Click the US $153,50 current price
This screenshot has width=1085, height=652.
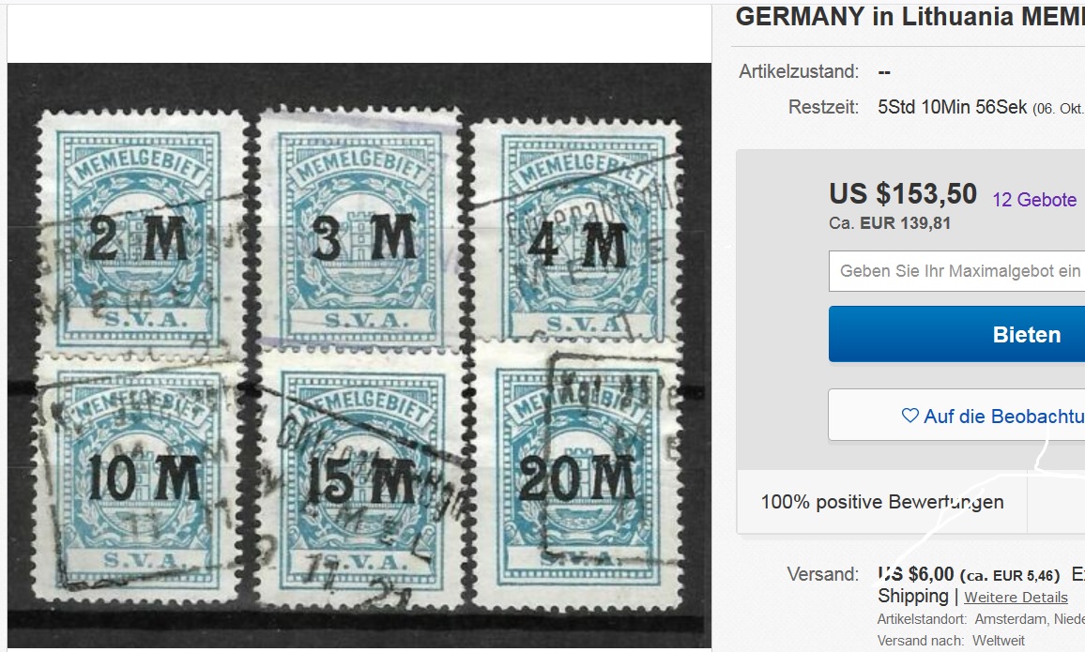click(903, 194)
